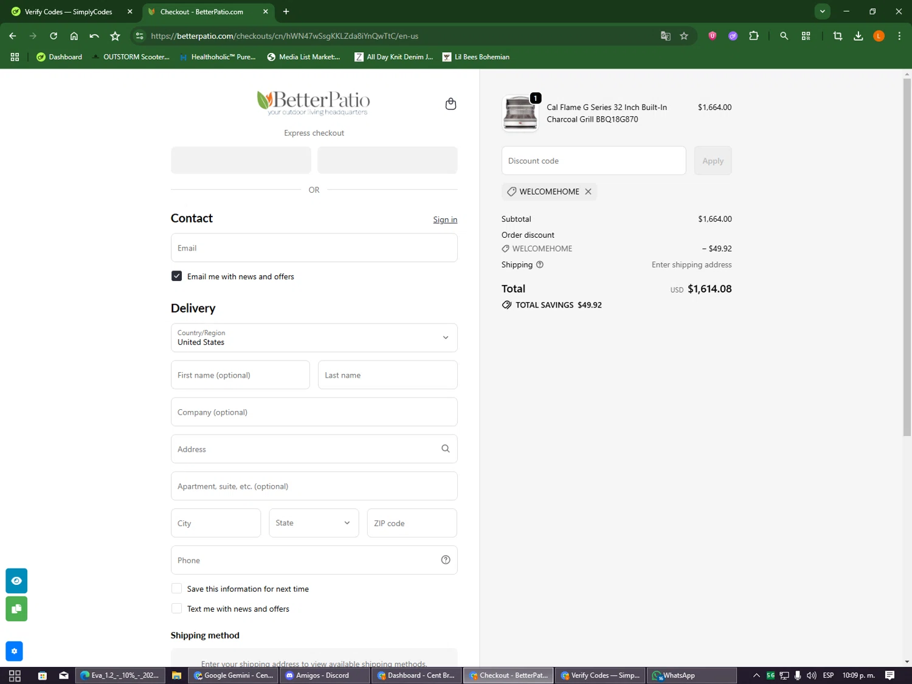Click the page vertical scrollbar
912x684 pixels.
pyautogui.click(x=907, y=257)
